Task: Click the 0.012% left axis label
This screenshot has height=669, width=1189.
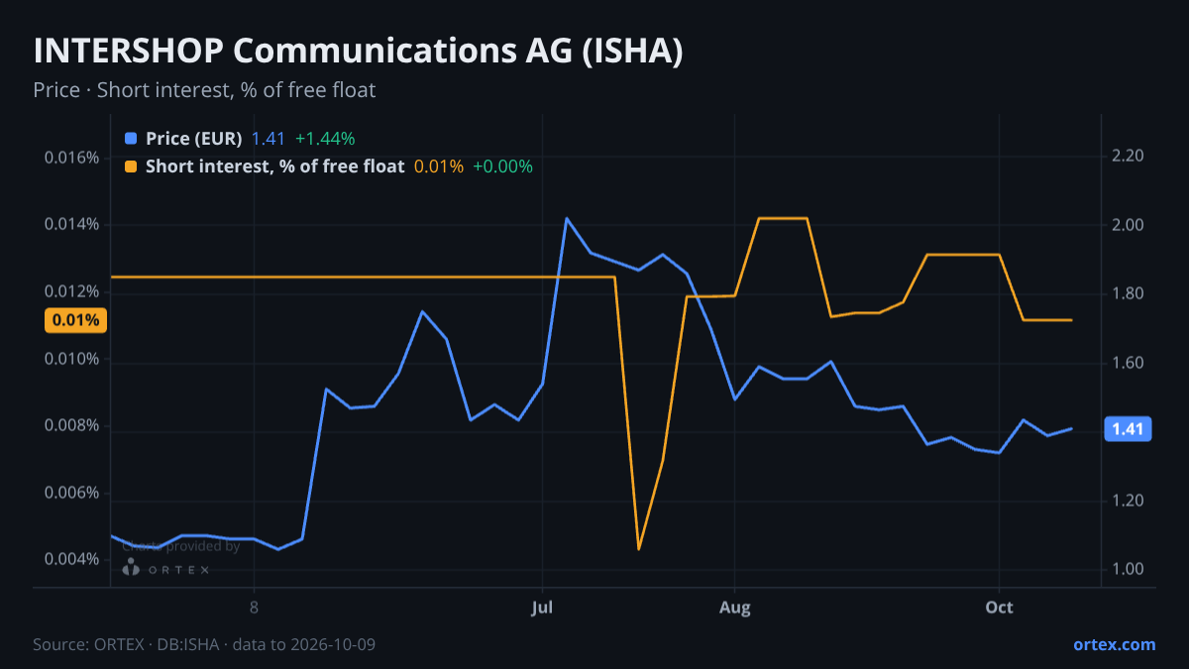Action: coord(71,291)
